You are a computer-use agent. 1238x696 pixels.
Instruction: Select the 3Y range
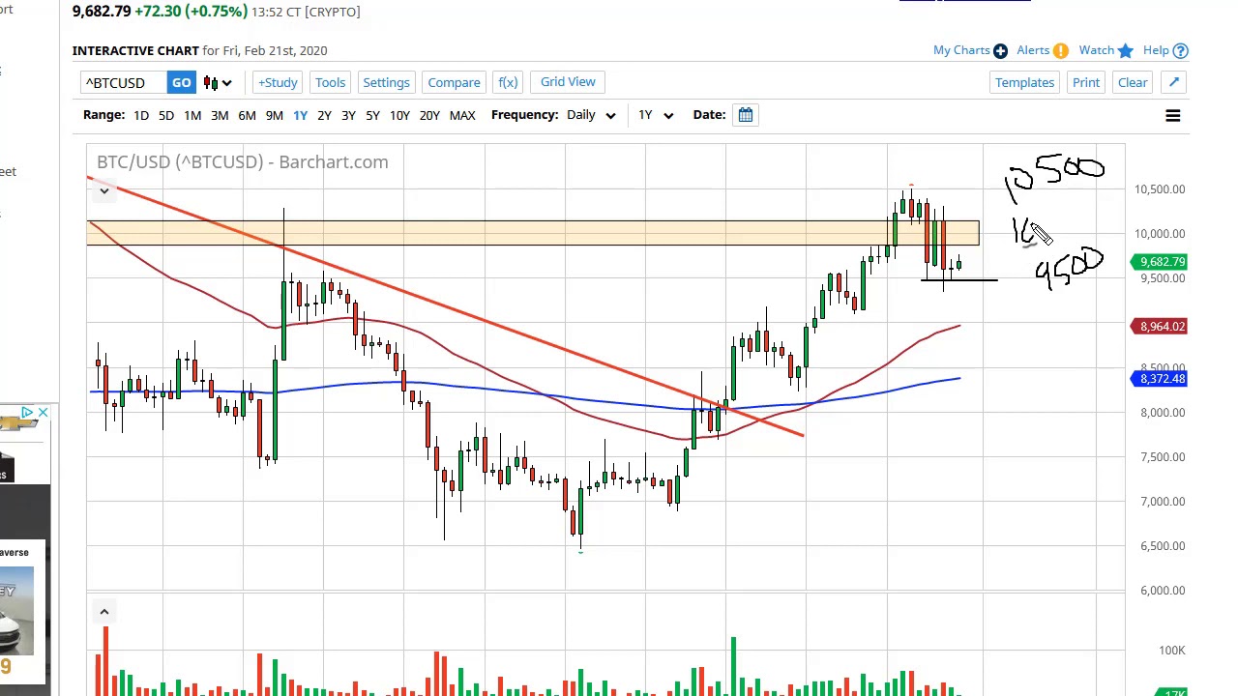coord(348,115)
